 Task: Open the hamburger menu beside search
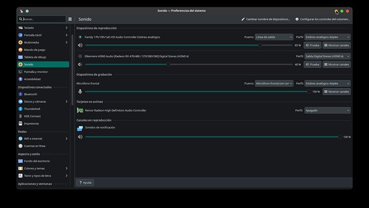(x=70, y=19)
